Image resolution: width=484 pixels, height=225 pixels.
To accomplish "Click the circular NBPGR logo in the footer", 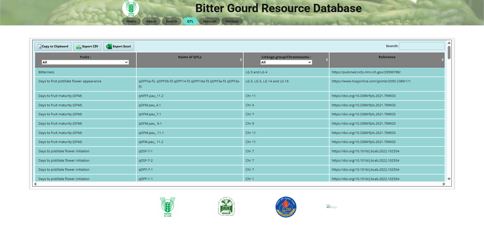I will click(x=226, y=207).
